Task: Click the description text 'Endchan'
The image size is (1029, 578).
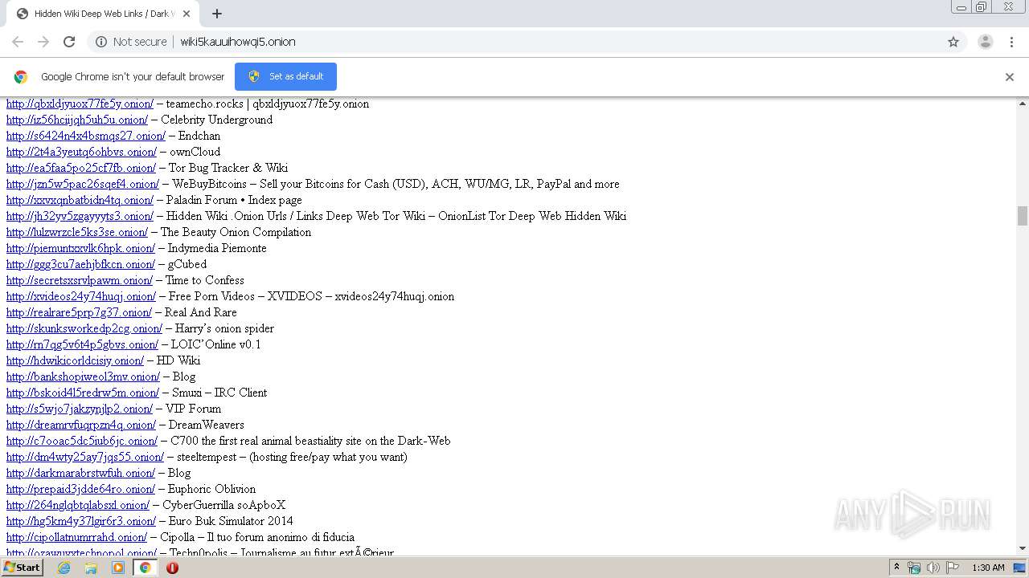Action: 199,136
